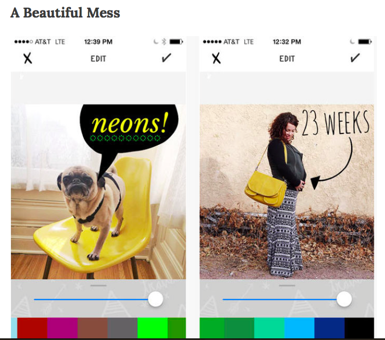Tap the X cancel icon on left phone

click(28, 58)
